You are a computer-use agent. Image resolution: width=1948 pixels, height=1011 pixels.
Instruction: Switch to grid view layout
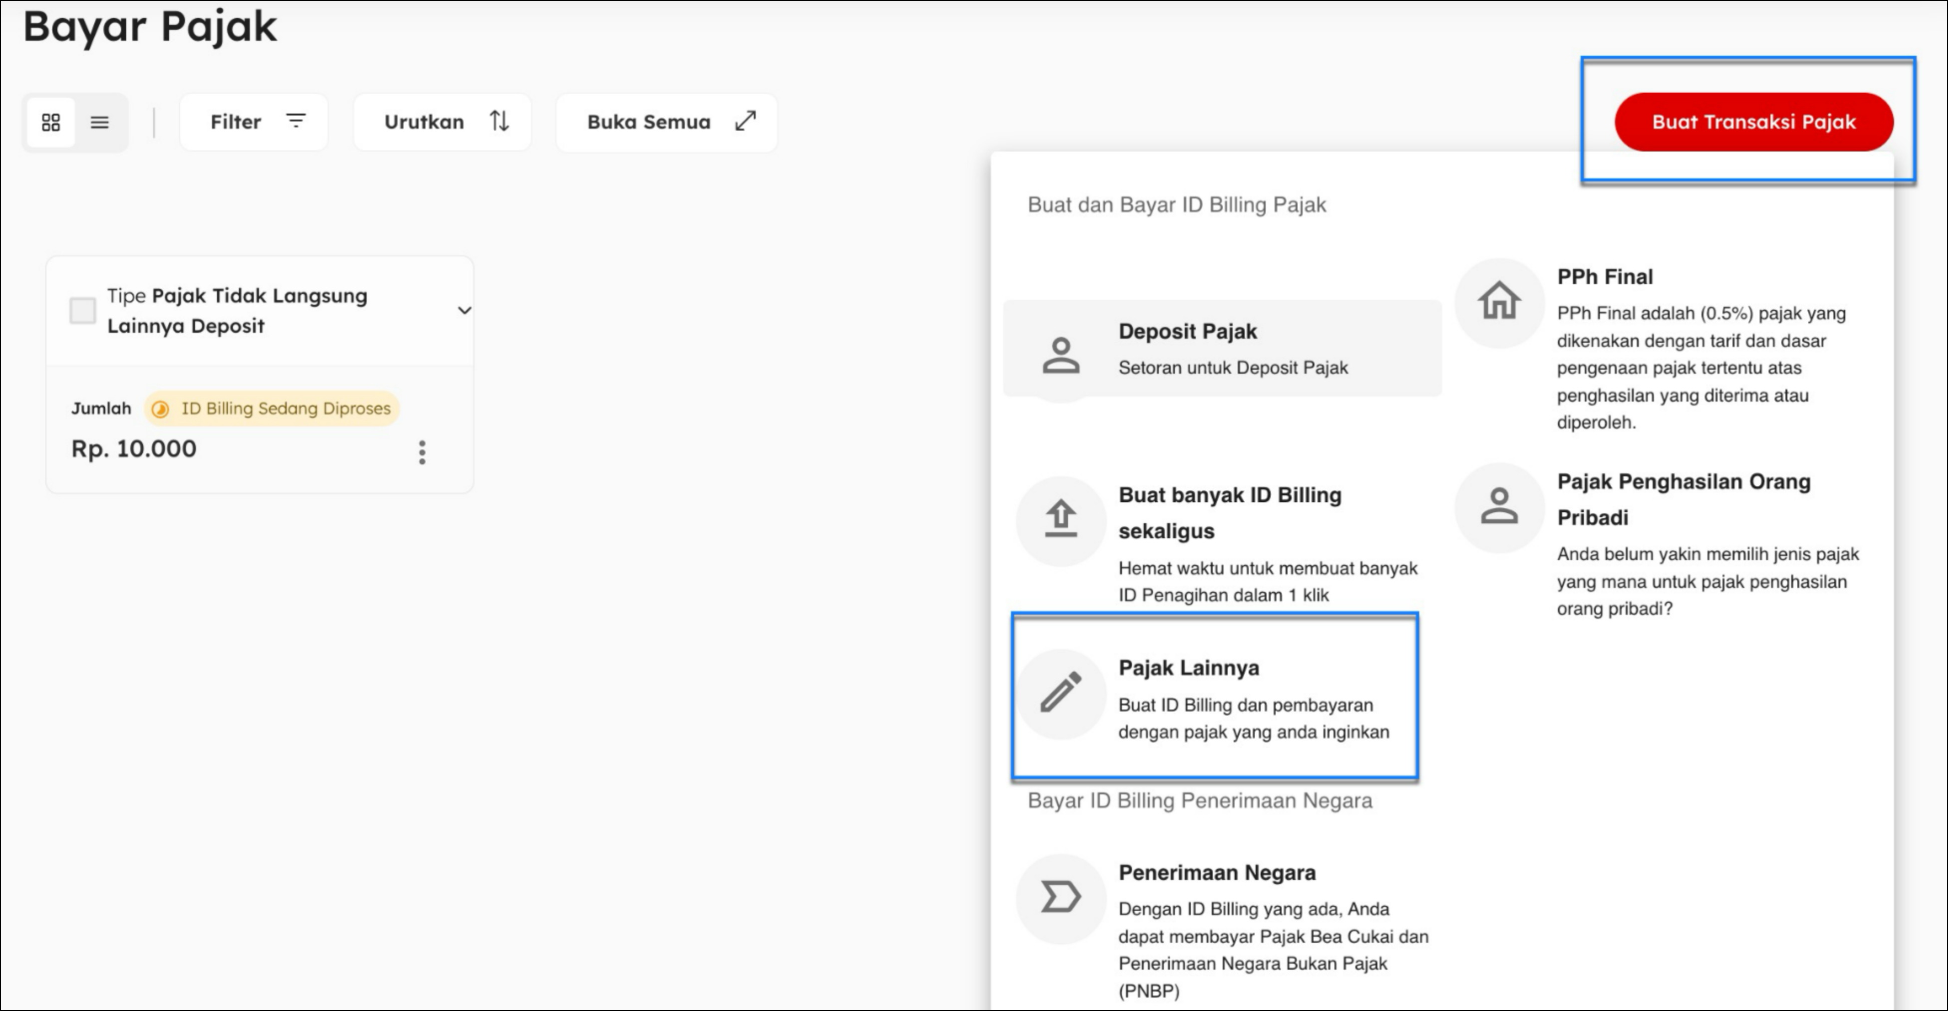[x=51, y=122]
